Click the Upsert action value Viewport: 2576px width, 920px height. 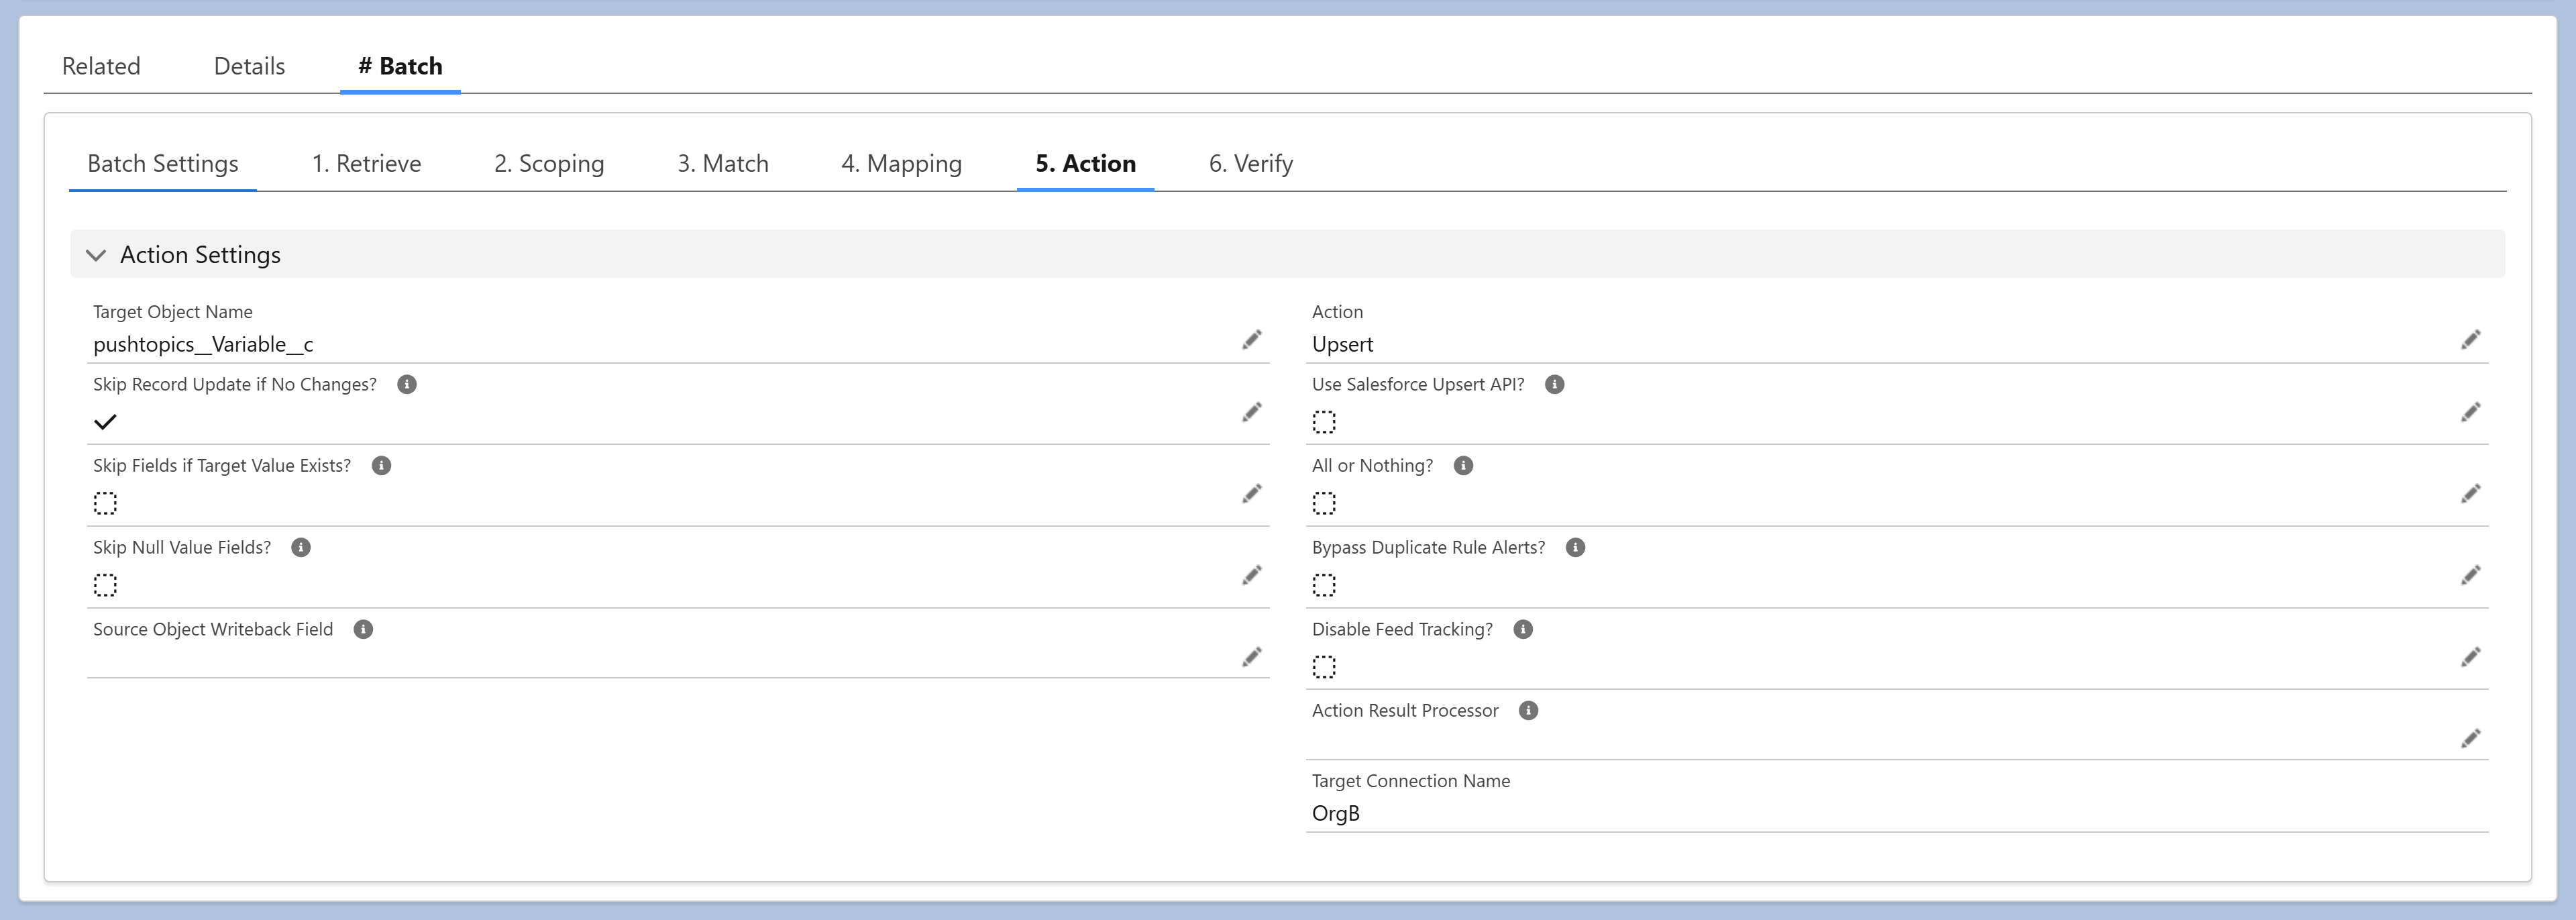[1342, 345]
